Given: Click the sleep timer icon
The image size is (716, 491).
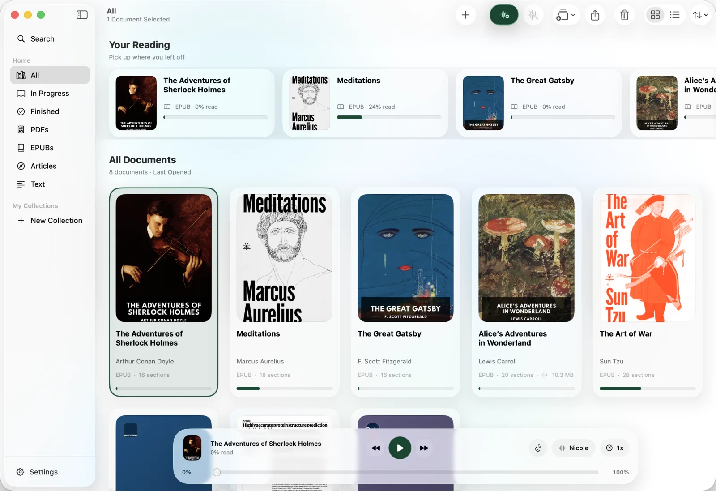Looking at the screenshot, I should pos(538,448).
